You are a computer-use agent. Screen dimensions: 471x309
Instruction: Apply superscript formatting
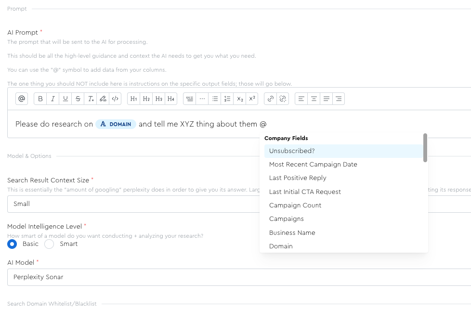[252, 99]
